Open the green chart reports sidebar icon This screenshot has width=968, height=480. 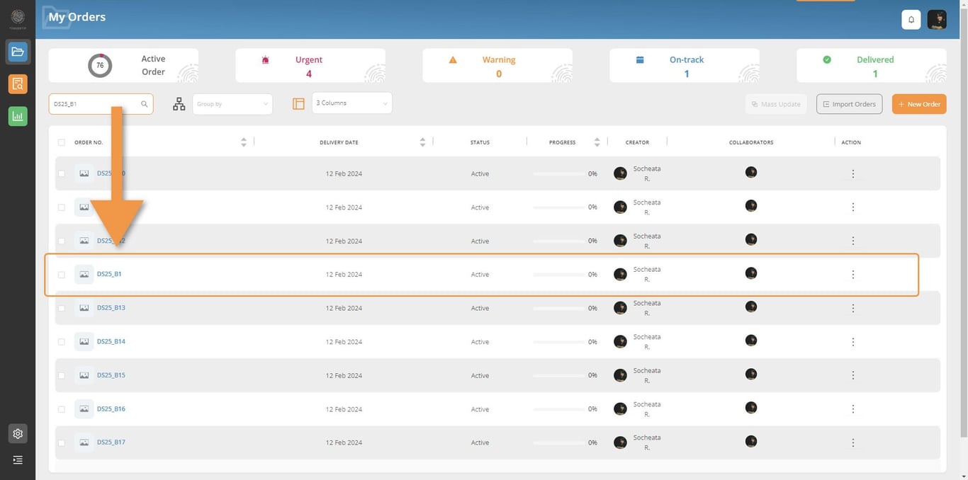coord(18,117)
